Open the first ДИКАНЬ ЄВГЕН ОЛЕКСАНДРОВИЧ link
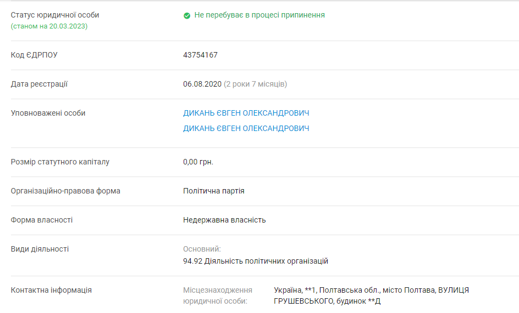The image size is (519, 313). click(246, 113)
